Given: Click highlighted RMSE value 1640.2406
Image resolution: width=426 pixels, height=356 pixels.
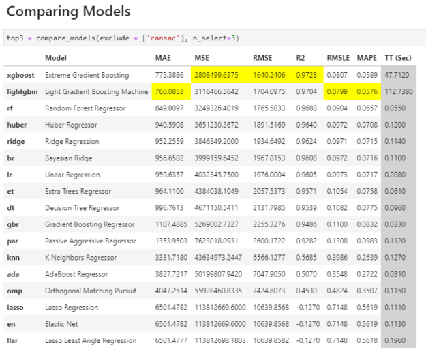Looking at the screenshot, I should (269, 75).
